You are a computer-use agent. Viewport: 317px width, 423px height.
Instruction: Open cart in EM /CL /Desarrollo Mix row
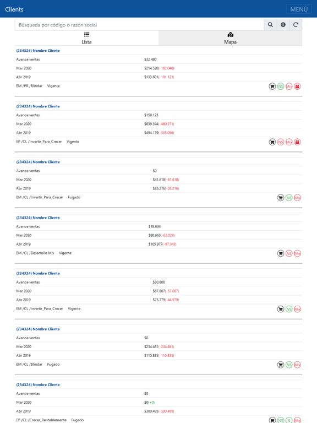281,253
